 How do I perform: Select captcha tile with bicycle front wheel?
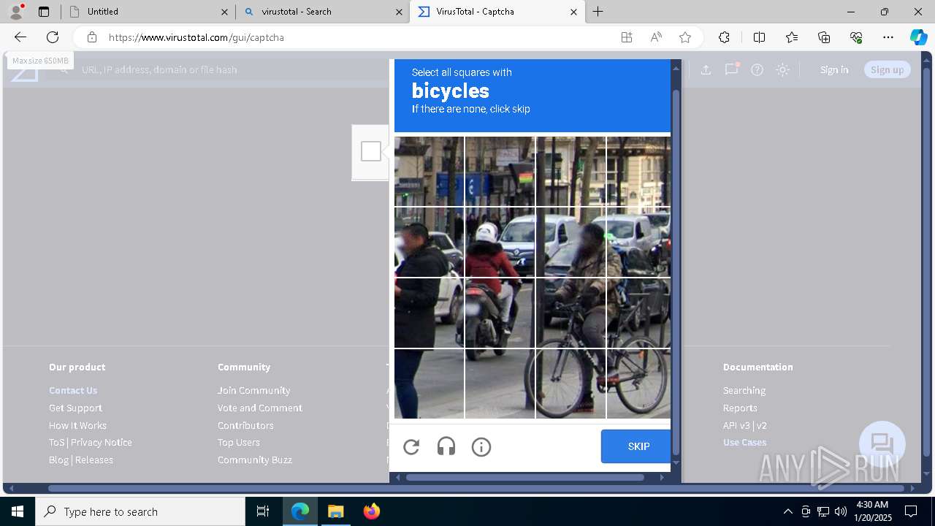571,384
